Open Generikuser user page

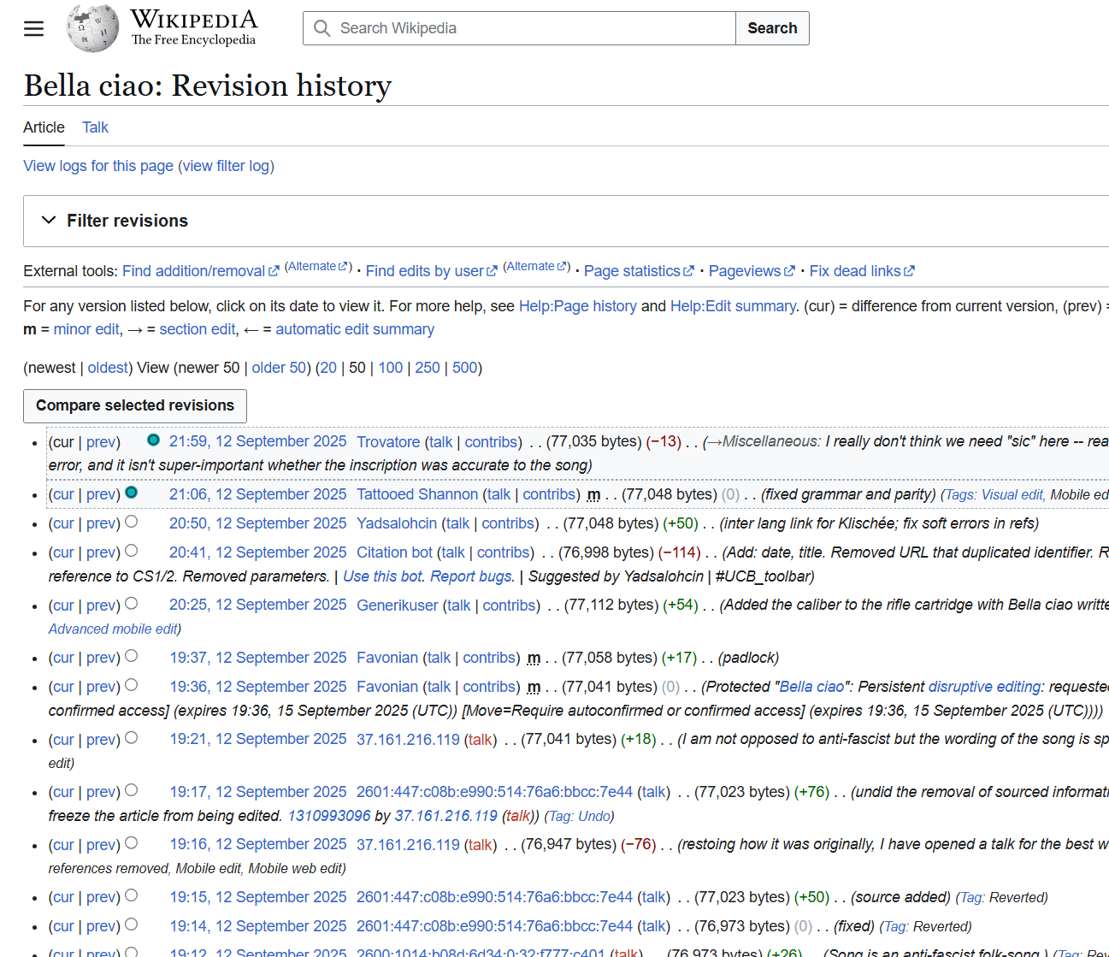pyautogui.click(x=398, y=606)
